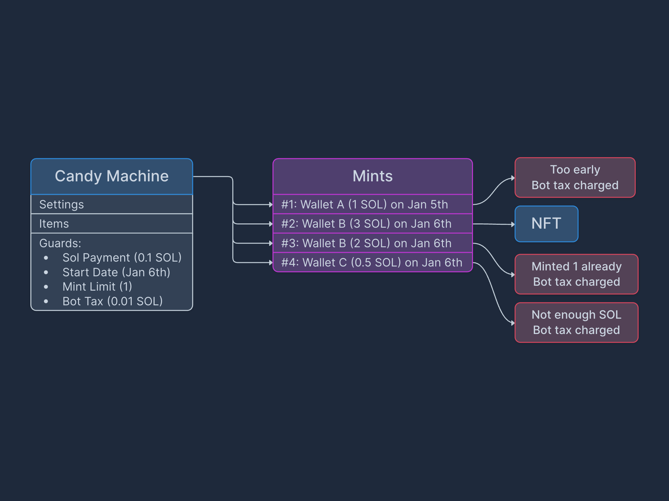This screenshot has width=669, height=501.
Task: Select mint #2 Wallet B (3 SOL) row
Action: [x=373, y=224]
